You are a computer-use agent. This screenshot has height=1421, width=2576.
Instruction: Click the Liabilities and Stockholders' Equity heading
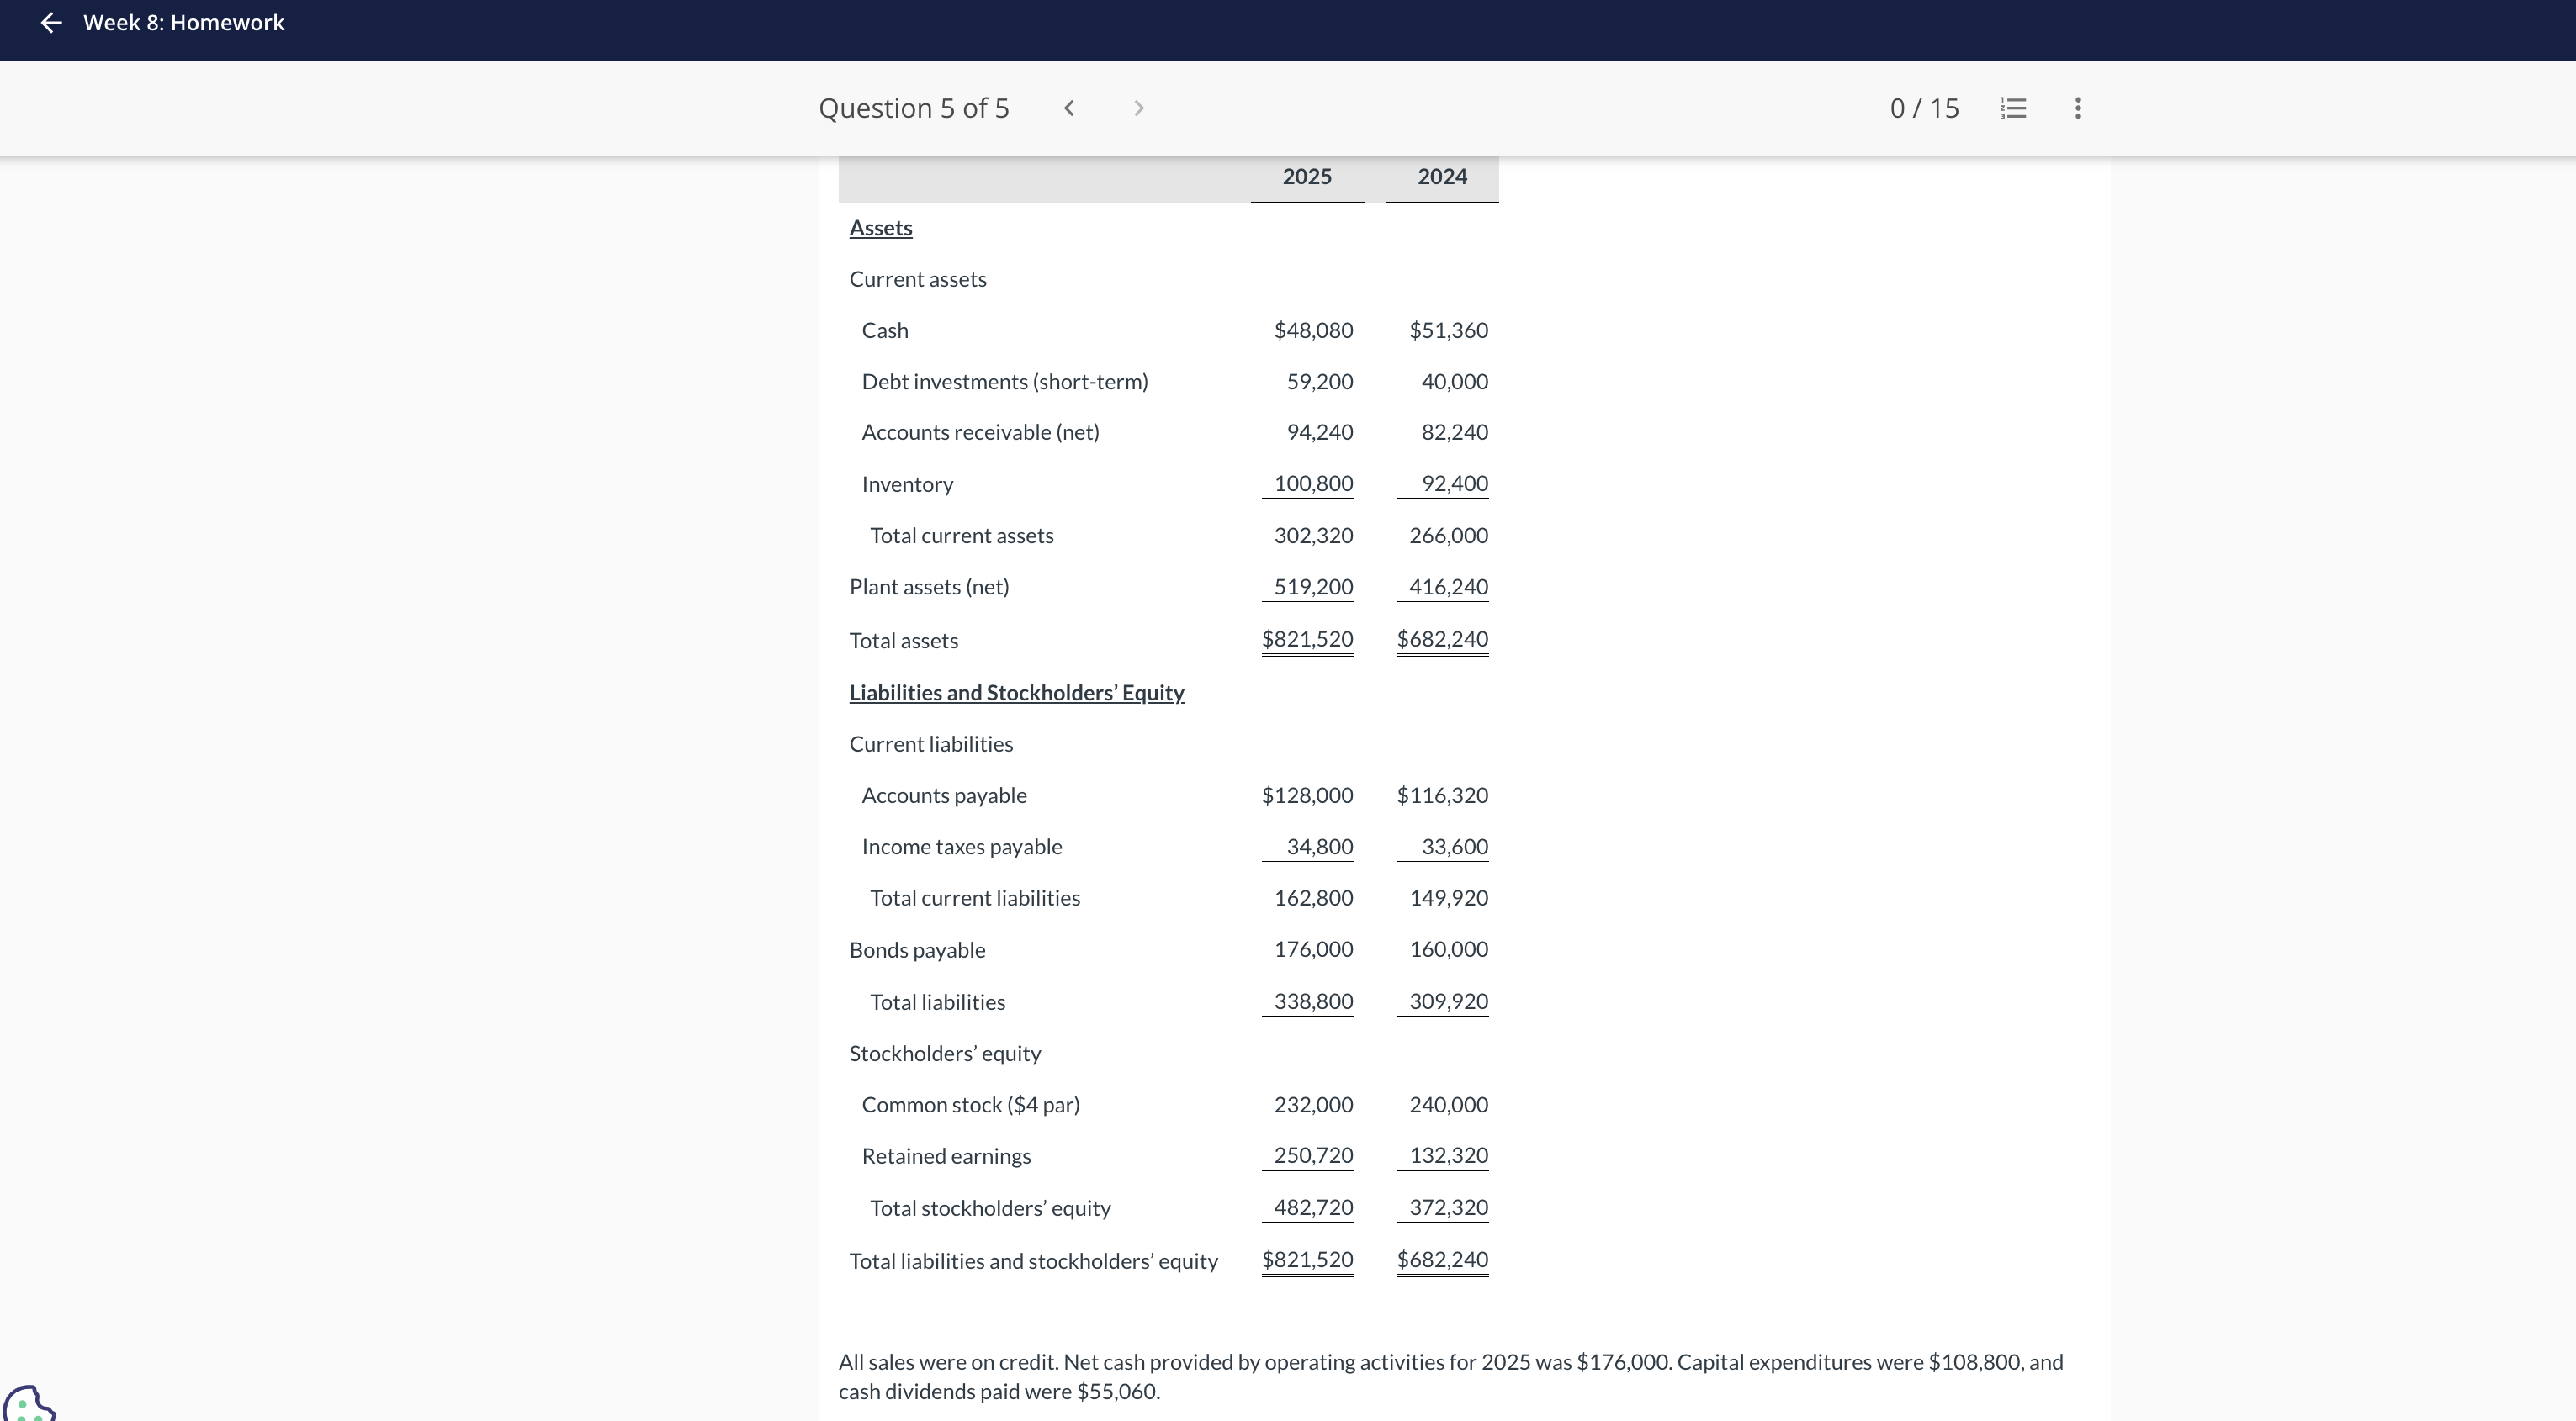(1016, 693)
